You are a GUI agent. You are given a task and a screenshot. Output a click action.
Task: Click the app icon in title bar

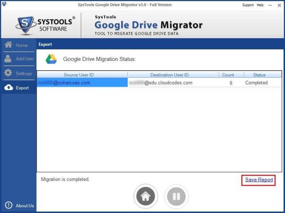pos(4,4)
